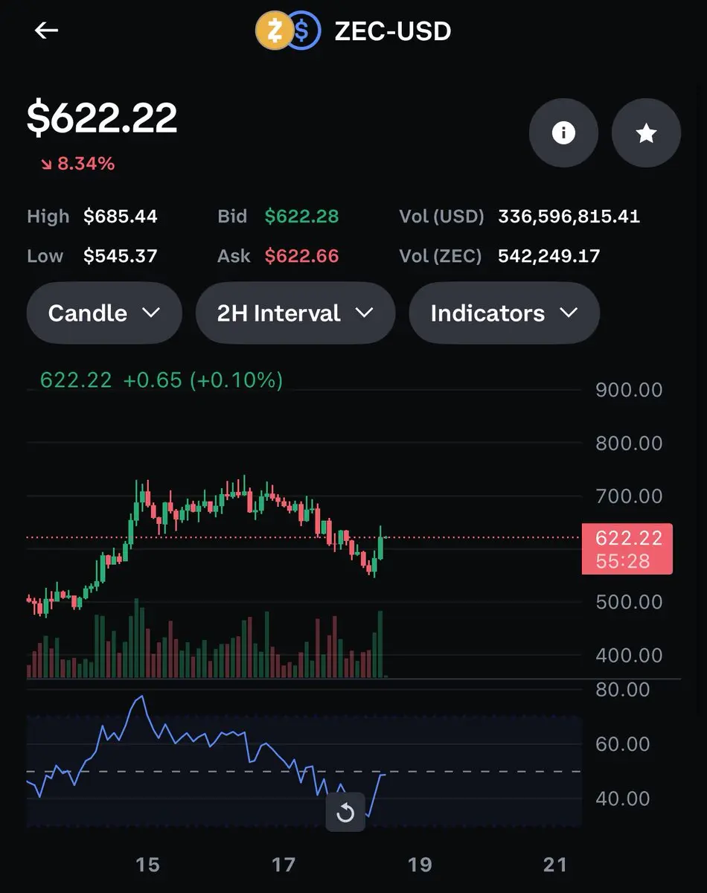The width and height of the screenshot is (707, 893).
Task: Open the Candle chart type dropdown
Action: click(x=104, y=313)
